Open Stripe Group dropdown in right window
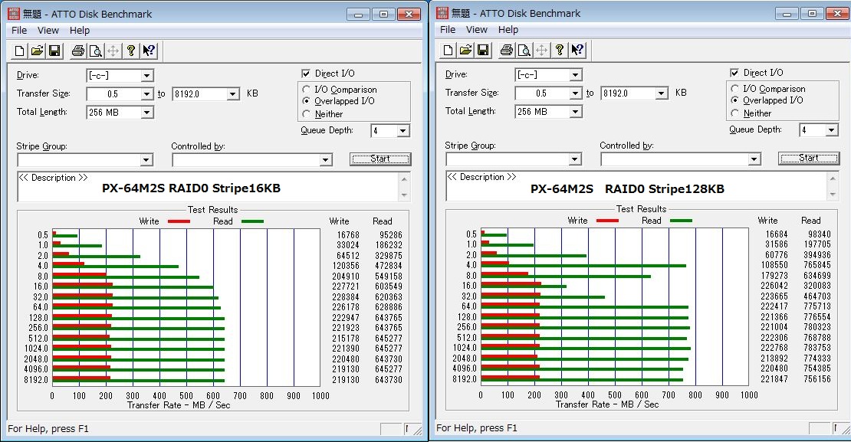 point(575,159)
